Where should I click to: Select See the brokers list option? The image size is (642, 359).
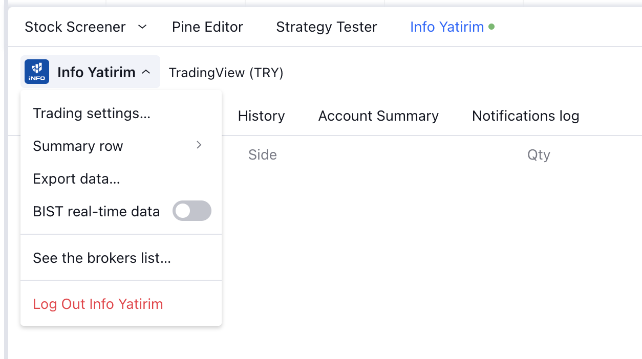[x=102, y=258]
